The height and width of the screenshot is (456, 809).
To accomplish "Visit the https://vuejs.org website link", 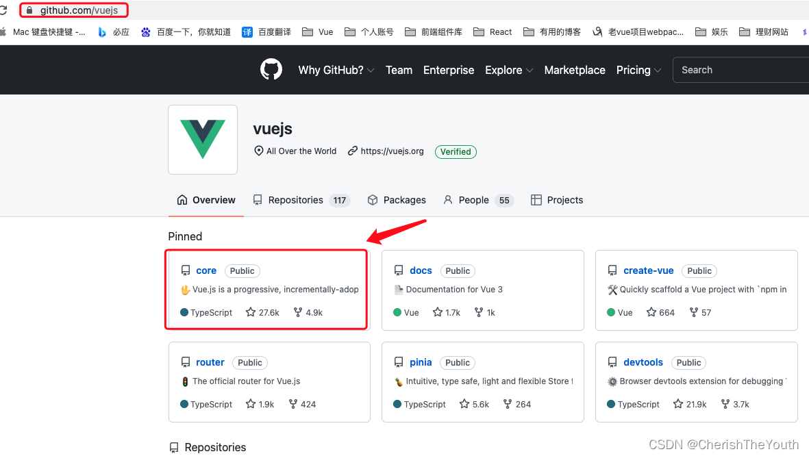I will pos(392,151).
